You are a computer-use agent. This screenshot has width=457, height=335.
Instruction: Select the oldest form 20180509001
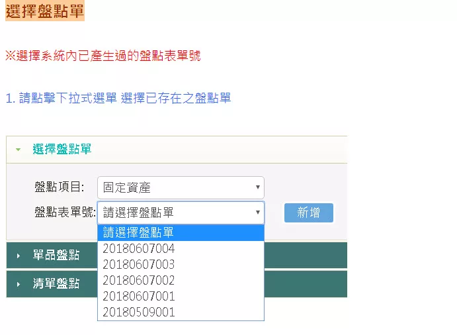139,312
